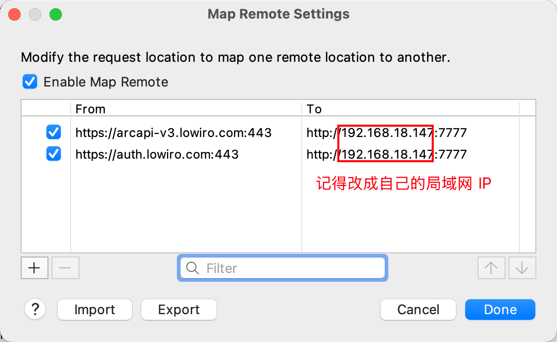Uncheck the arcapi-v3.lowiro.com mapping checkbox

pos(54,132)
